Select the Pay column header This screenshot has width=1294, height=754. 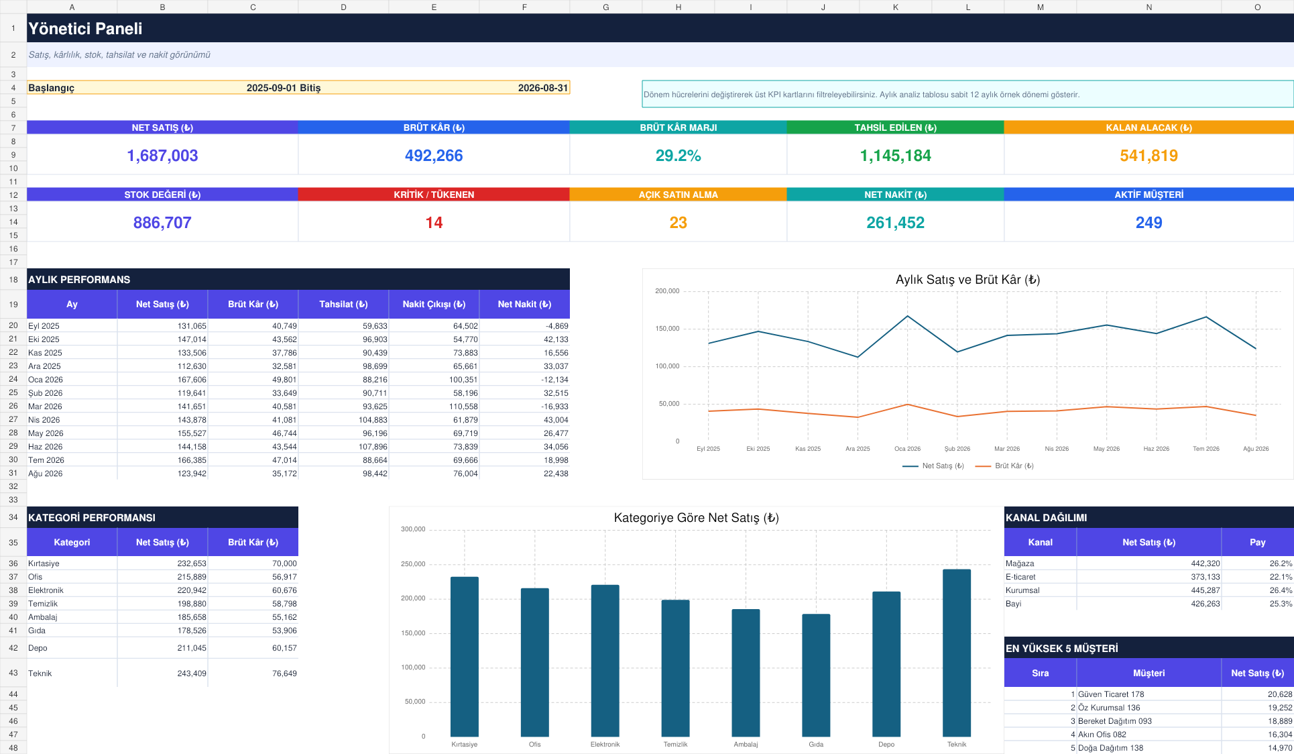[1257, 542]
